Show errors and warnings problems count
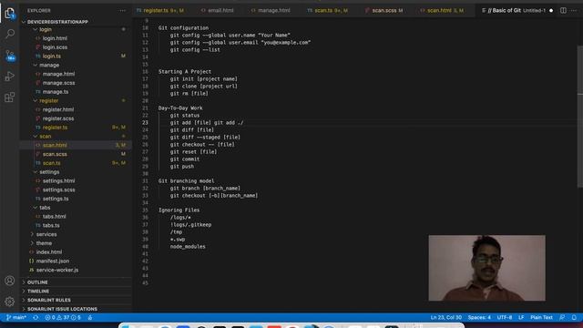The width and height of the screenshot is (583, 328). click(63, 318)
